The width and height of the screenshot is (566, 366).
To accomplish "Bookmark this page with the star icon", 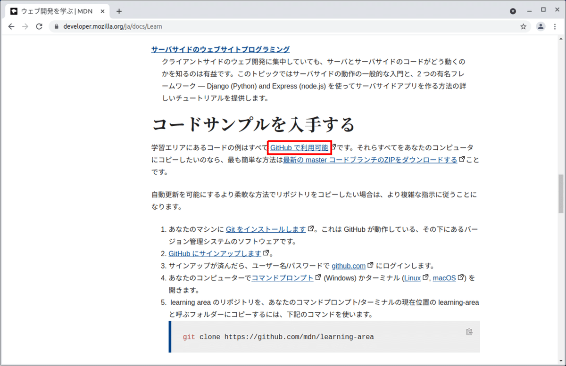I will (x=523, y=27).
